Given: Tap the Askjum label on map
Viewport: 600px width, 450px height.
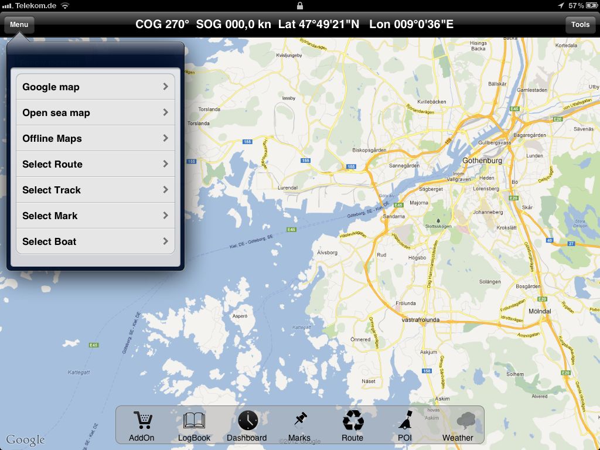Looking at the screenshot, I should (428, 352).
